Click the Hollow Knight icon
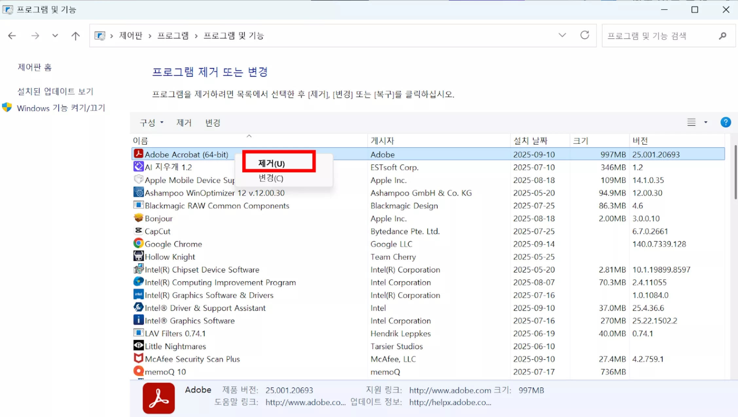Viewport: 738px width, 417px height. (x=138, y=256)
